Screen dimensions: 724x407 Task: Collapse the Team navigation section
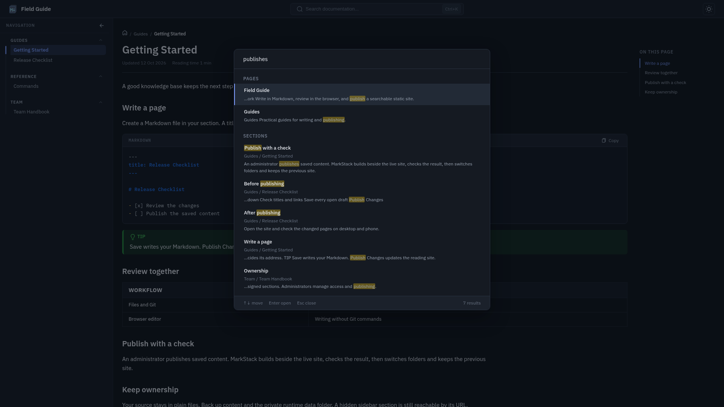(x=101, y=102)
